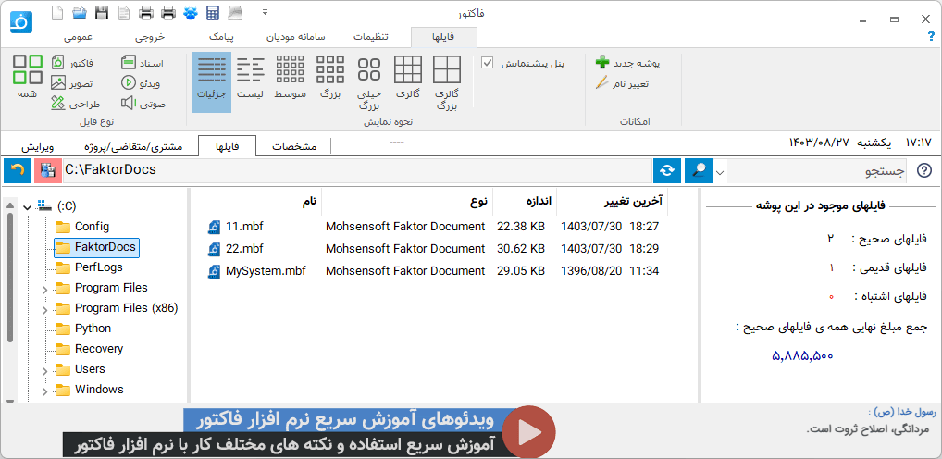Select the همه (all) file type filter

pos(28,77)
